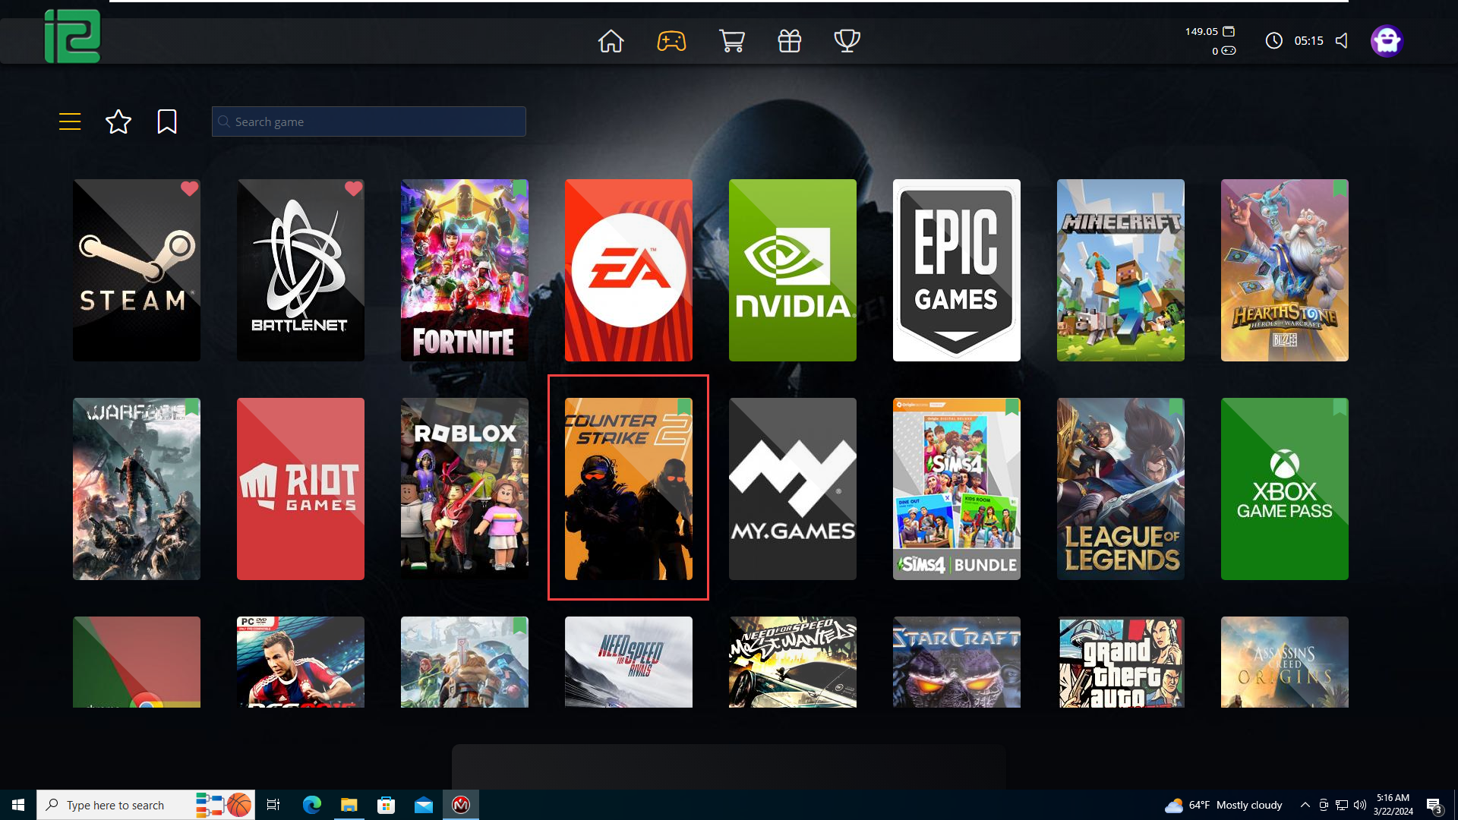
Task: Open the Home tab icon
Action: tap(611, 41)
